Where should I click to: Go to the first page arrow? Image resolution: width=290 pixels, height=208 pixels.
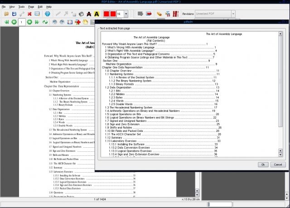pos(7,22)
